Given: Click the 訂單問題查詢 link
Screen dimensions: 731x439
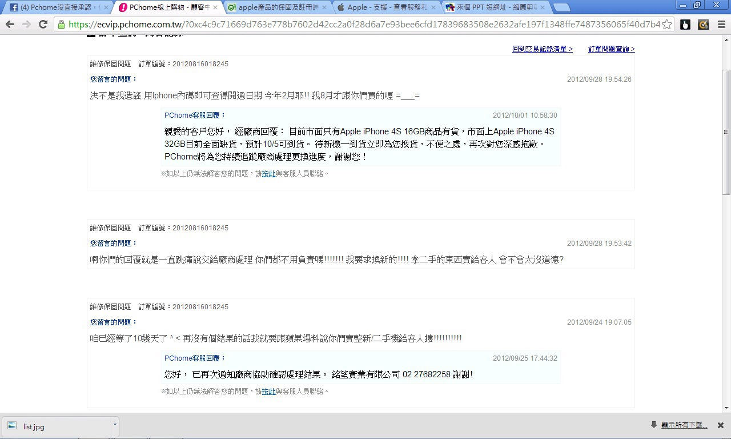Looking at the screenshot, I should pos(612,49).
